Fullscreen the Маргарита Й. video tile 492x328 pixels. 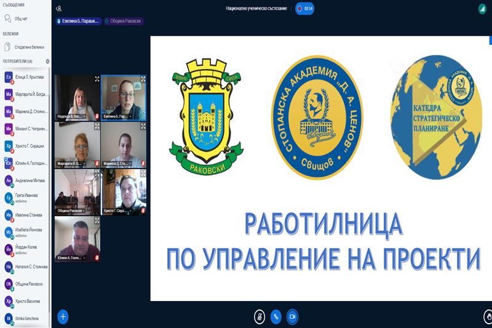coord(97,126)
